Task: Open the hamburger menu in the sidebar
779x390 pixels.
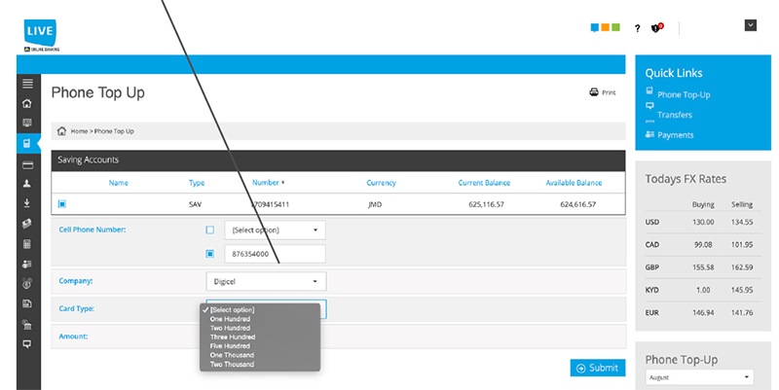Action: (27, 84)
